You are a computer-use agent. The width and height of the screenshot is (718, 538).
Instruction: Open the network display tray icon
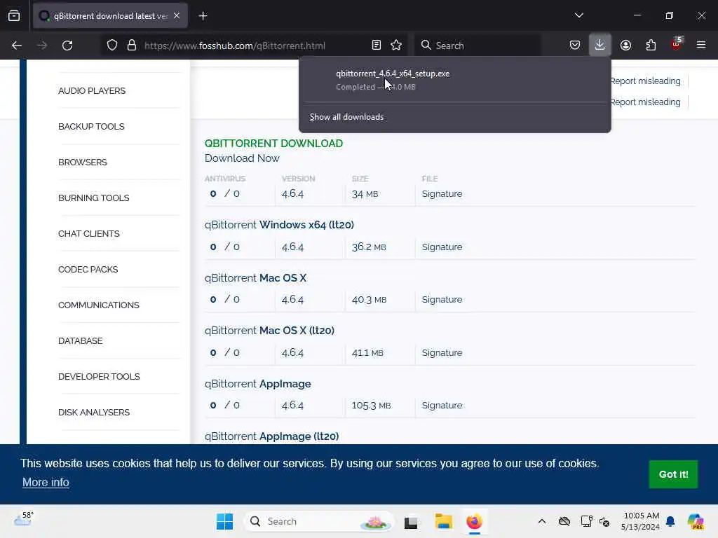pos(586,521)
